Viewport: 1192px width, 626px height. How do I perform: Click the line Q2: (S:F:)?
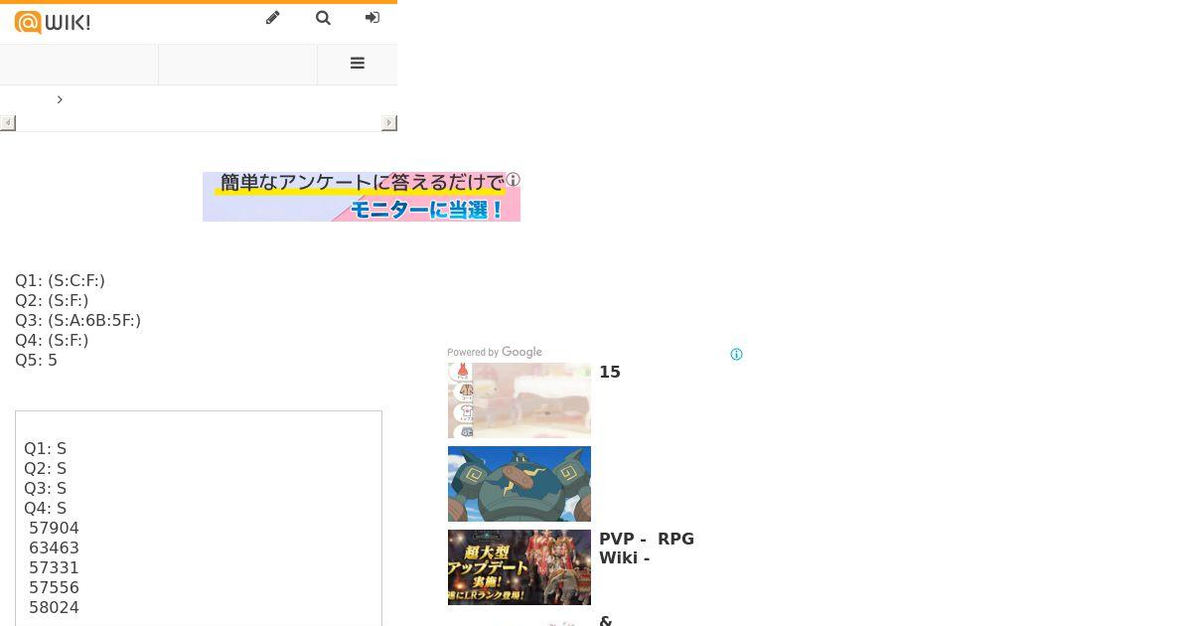[x=52, y=300]
